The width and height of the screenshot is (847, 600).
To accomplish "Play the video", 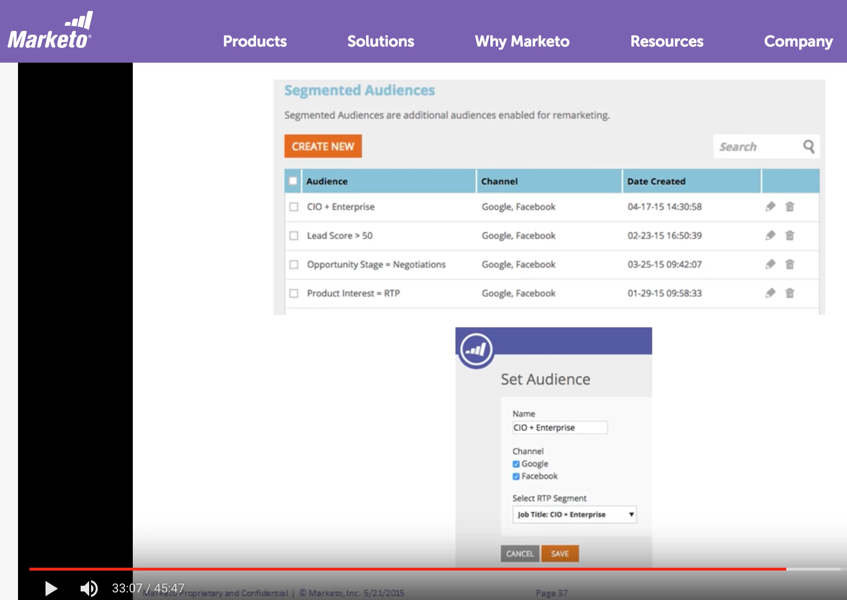I will [x=51, y=589].
